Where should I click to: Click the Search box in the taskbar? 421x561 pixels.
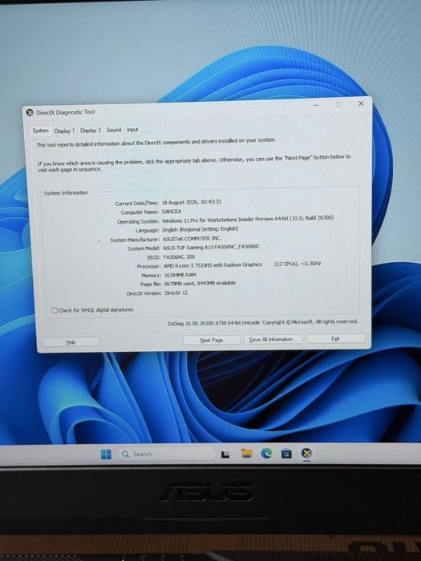click(166, 454)
